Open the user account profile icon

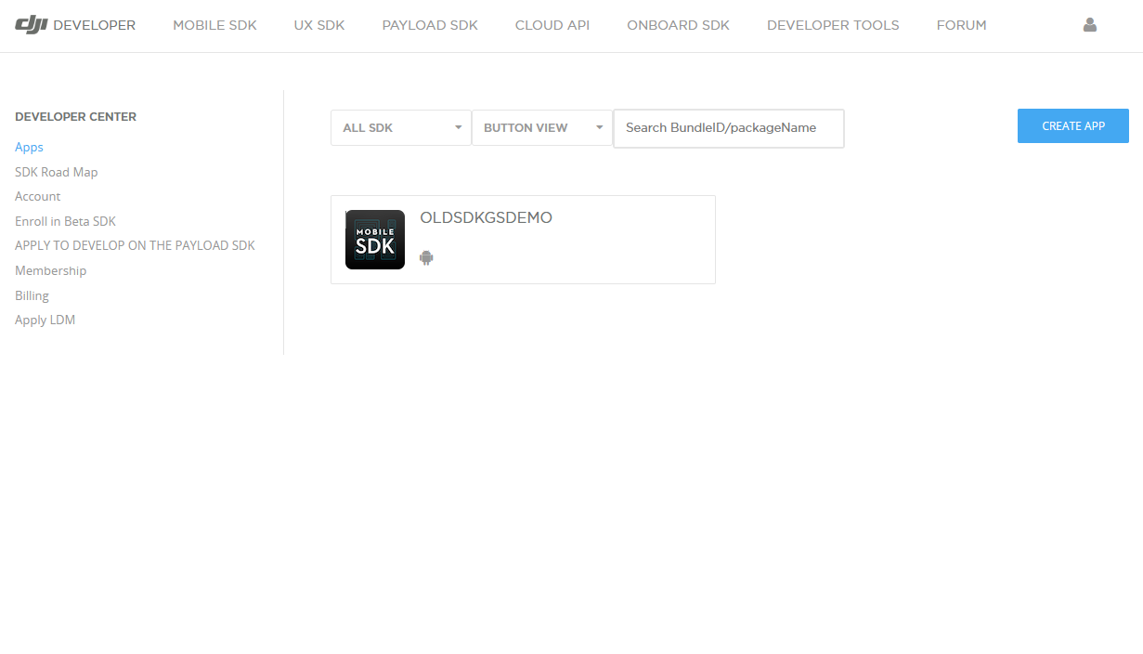click(1090, 25)
